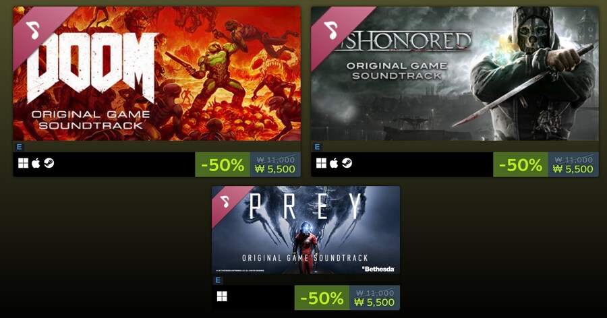Click the soundtrack music note badge on Dishonored
Viewport: 607px width, 318px height.
[331, 30]
